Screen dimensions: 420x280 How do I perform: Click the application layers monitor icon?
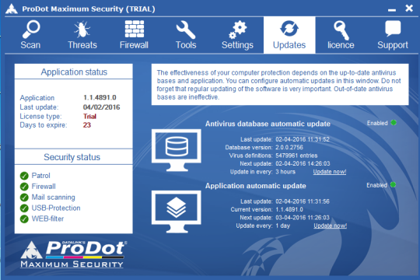point(177,212)
